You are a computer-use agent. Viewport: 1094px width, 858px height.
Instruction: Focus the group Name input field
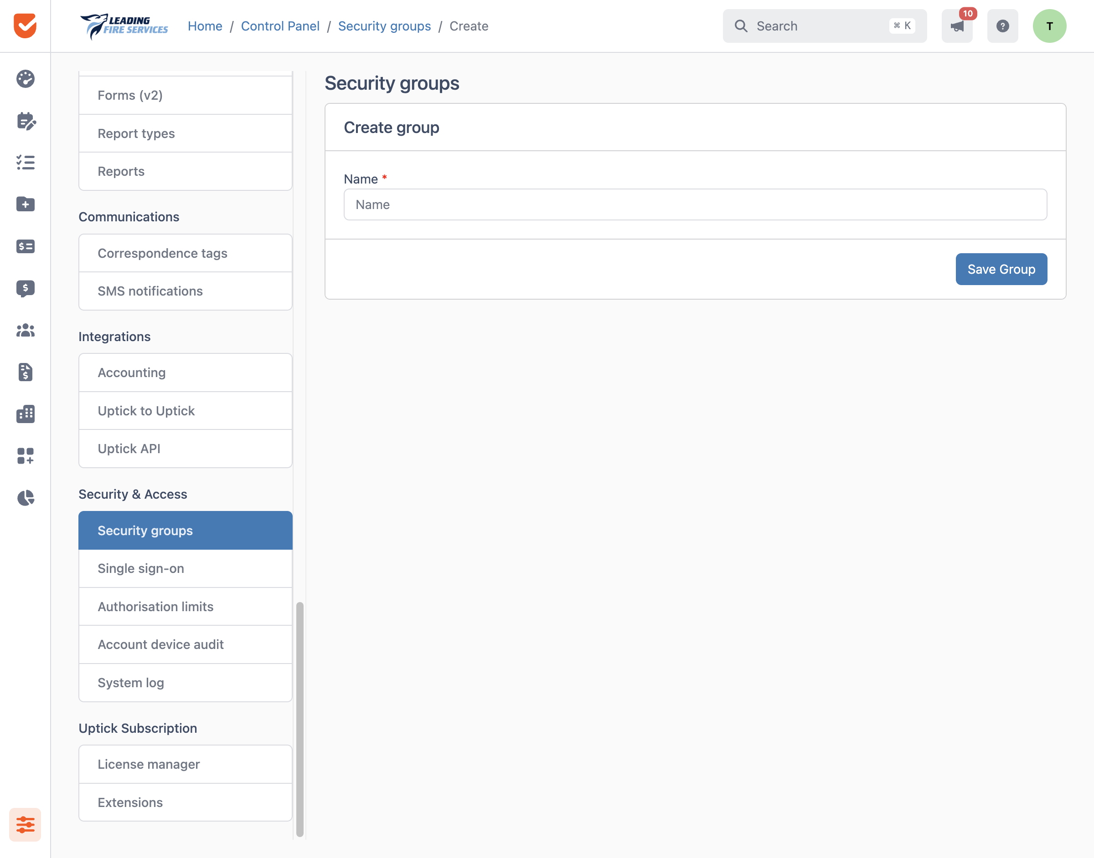(x=695, y=204)
